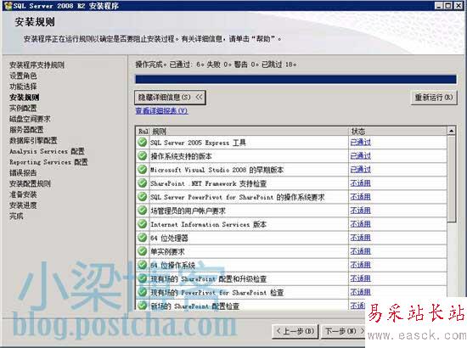The image size is (467, 348).
Task: Click the 规则 column header
Action: coord(249,132)
